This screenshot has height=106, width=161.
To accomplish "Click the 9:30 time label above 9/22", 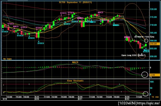I will [127, 97].
